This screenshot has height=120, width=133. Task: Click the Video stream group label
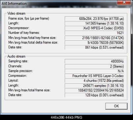(17, 14)
